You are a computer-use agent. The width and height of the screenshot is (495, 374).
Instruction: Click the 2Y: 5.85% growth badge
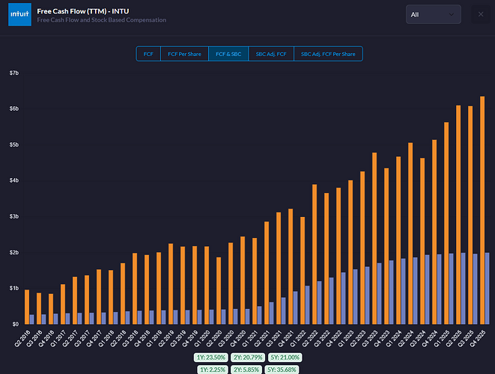click(x=248, y=369)
